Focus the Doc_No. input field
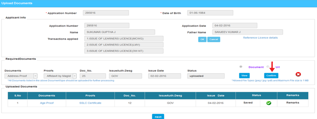Image resolution: width=317 pixels, height=119 pixels. 93,76
